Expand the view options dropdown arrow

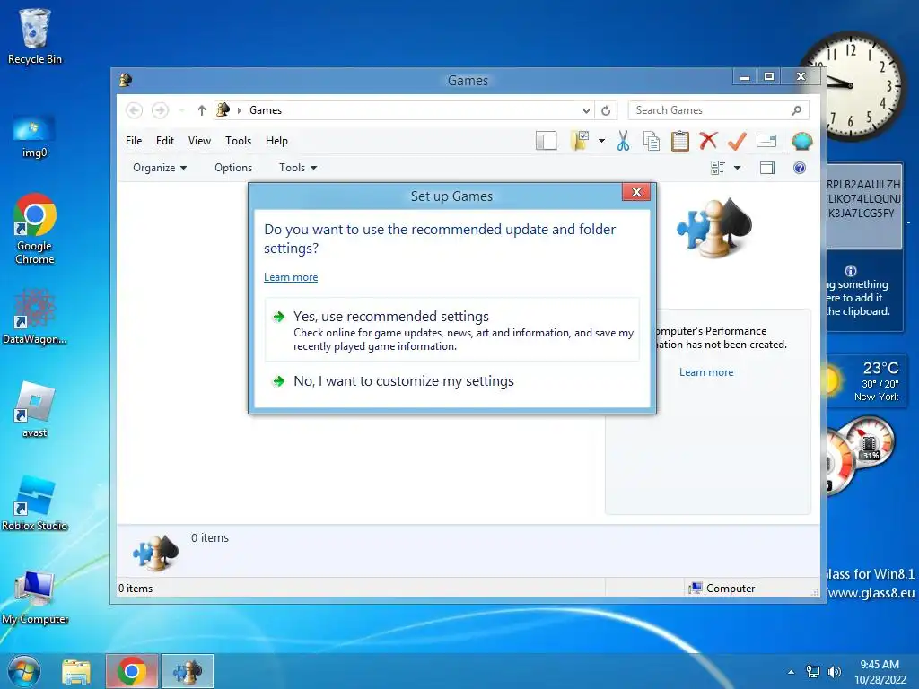pyautogui.click(x=738, y=168)
